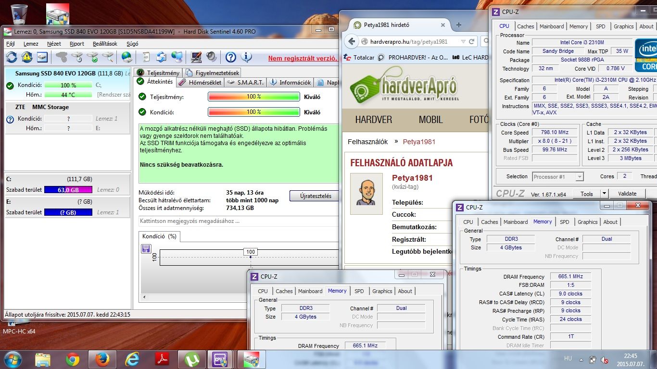
Task: Open Chrome from the taskbar
Action: point(73,359)
